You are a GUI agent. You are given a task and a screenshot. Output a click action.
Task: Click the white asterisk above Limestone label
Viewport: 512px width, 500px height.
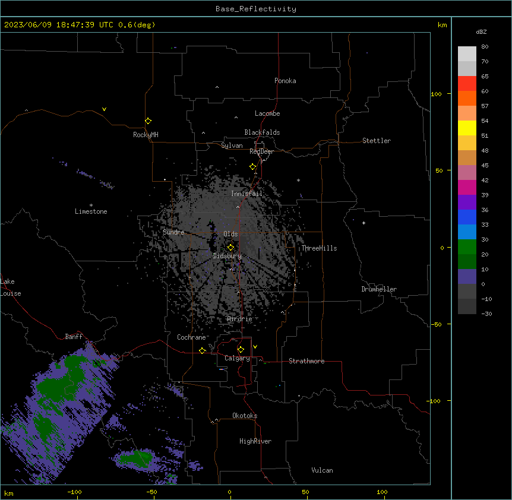coord(91,205)
